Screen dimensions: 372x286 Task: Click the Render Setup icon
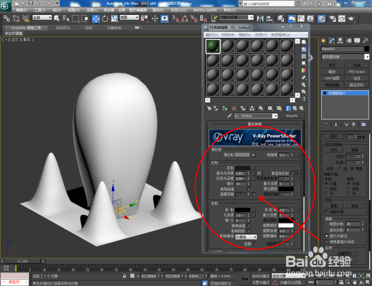pos(333,18)
